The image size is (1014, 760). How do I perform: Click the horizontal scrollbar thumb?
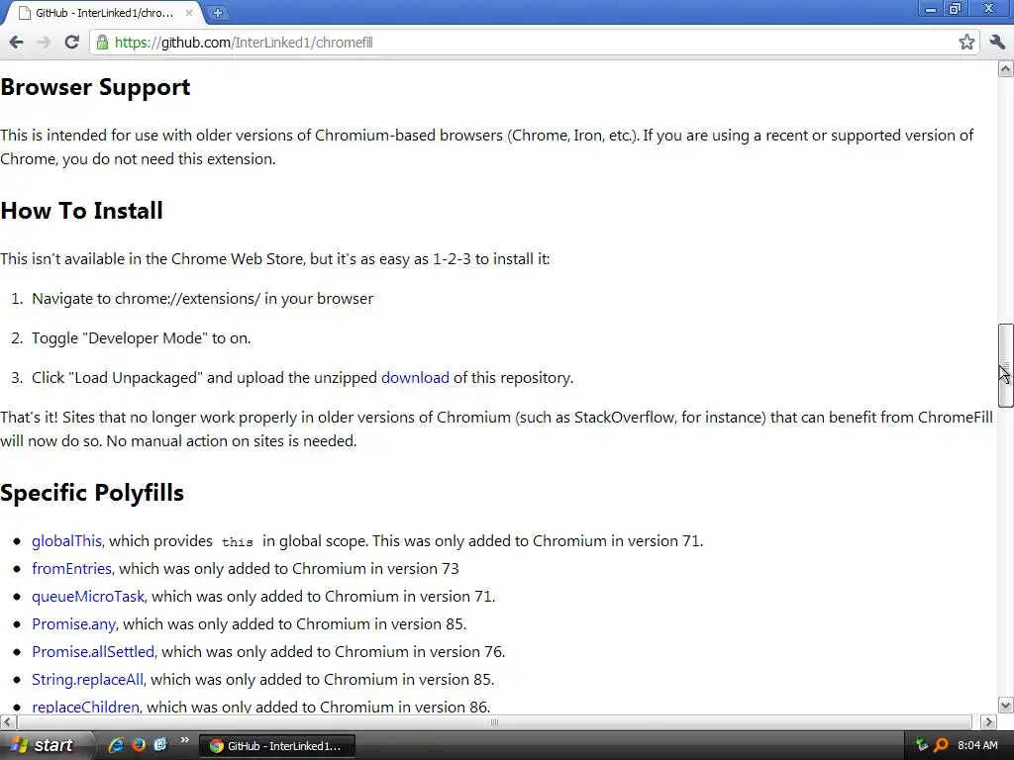coord(493,721)
